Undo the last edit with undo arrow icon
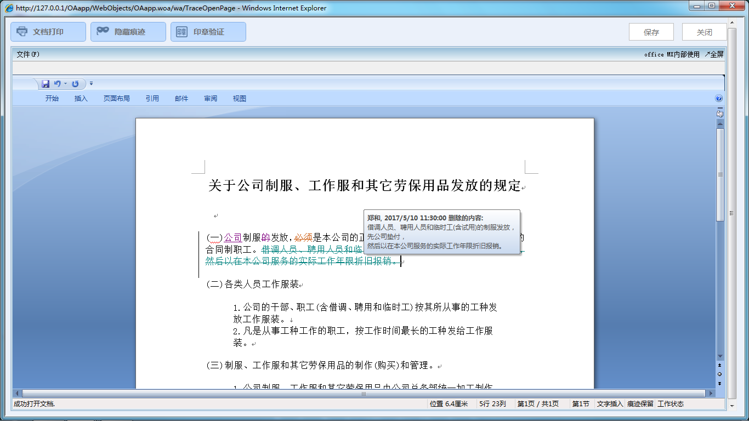Viewport: 749px width, 421px height. [x=58, y=83]
